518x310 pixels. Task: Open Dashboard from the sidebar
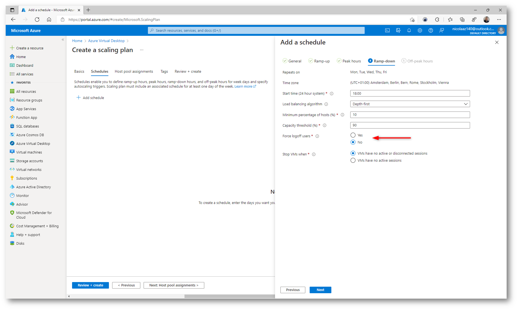[25, 65]
